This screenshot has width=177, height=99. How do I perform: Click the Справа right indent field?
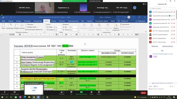[x=58, y=30]
